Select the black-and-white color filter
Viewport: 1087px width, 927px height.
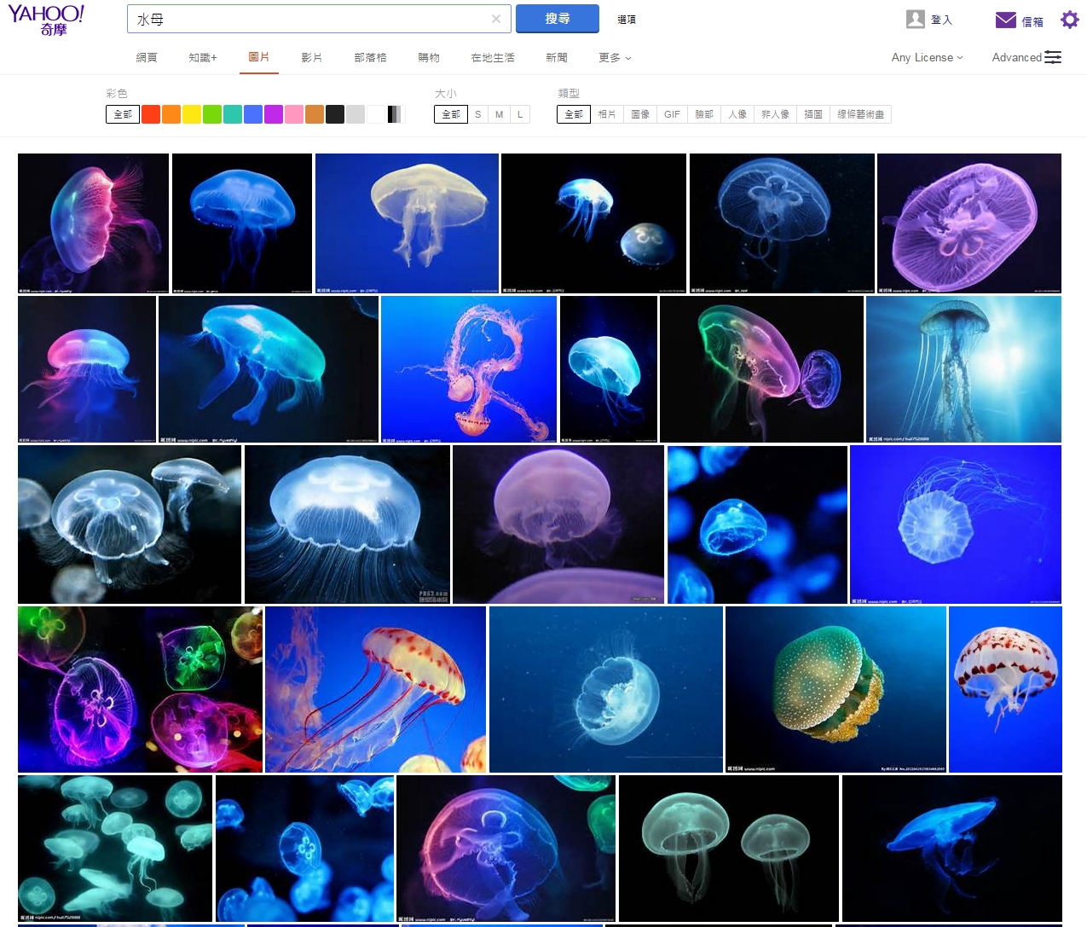click(x=396, y=114)
